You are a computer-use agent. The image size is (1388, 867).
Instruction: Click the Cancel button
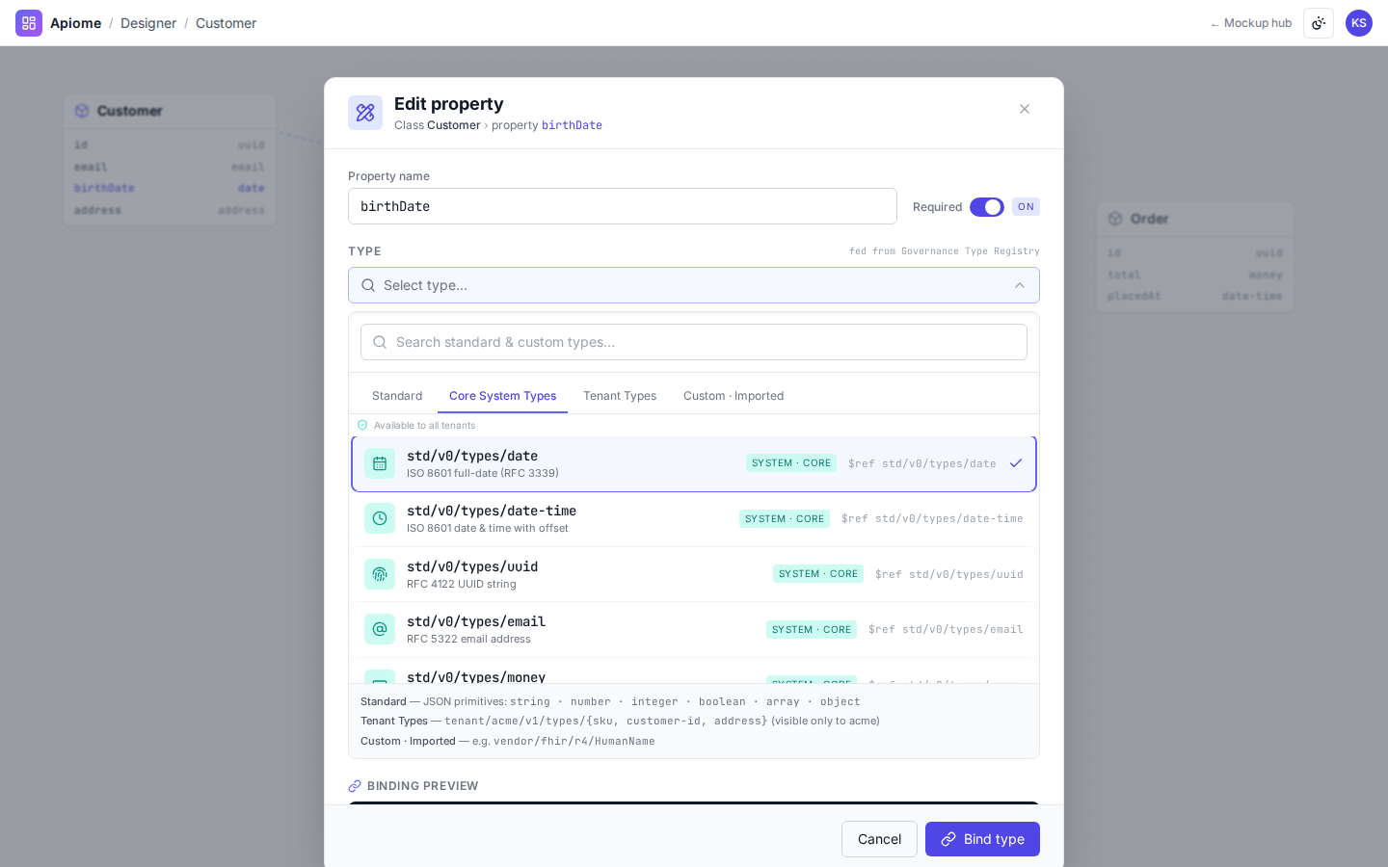click(879, 839)
